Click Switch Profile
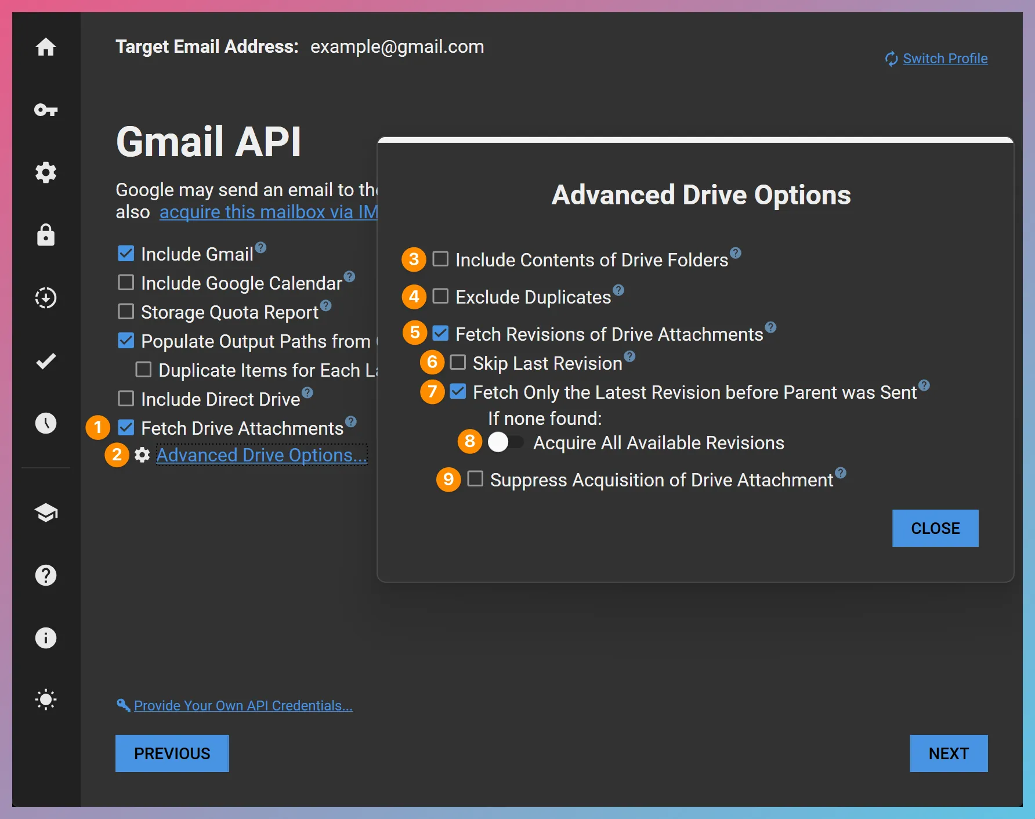1035x819 pixels. pos(945,58)
